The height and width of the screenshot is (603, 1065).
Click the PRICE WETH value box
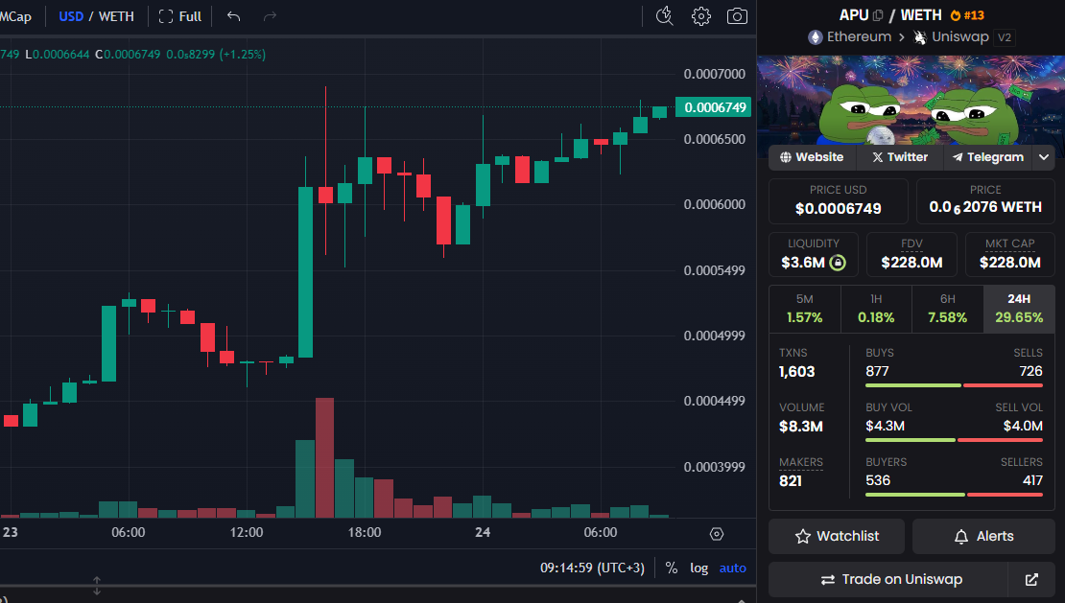click(x=985, y=200)
